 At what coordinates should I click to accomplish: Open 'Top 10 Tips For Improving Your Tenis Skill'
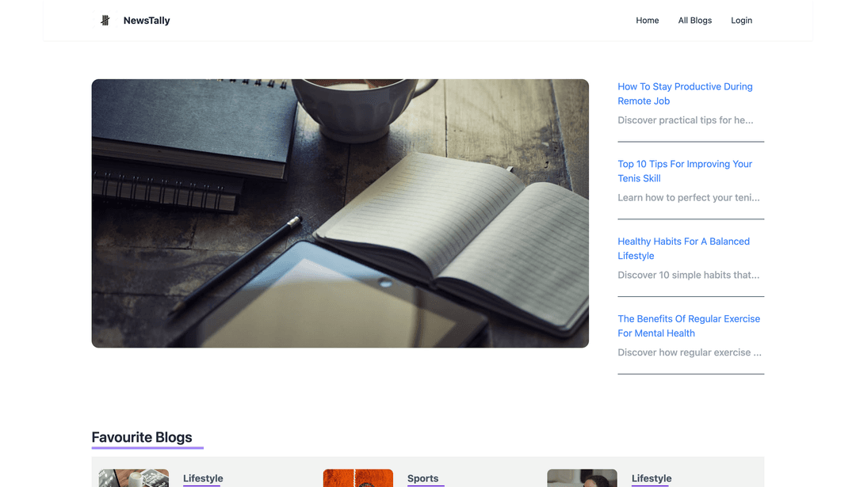pos(685,171)
